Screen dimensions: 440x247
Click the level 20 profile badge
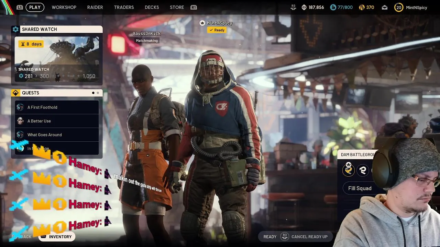tap(399, 7)
